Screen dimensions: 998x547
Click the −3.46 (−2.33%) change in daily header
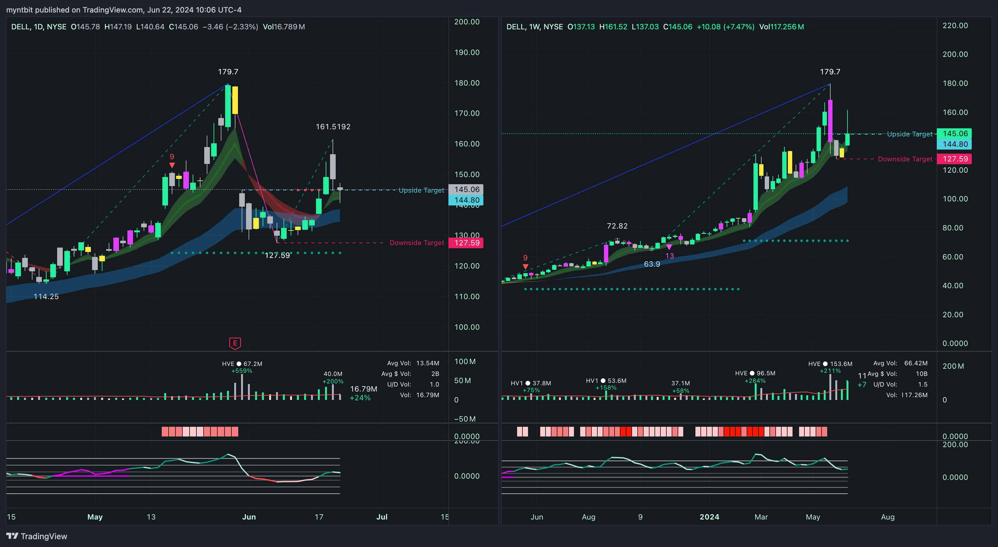230,27
